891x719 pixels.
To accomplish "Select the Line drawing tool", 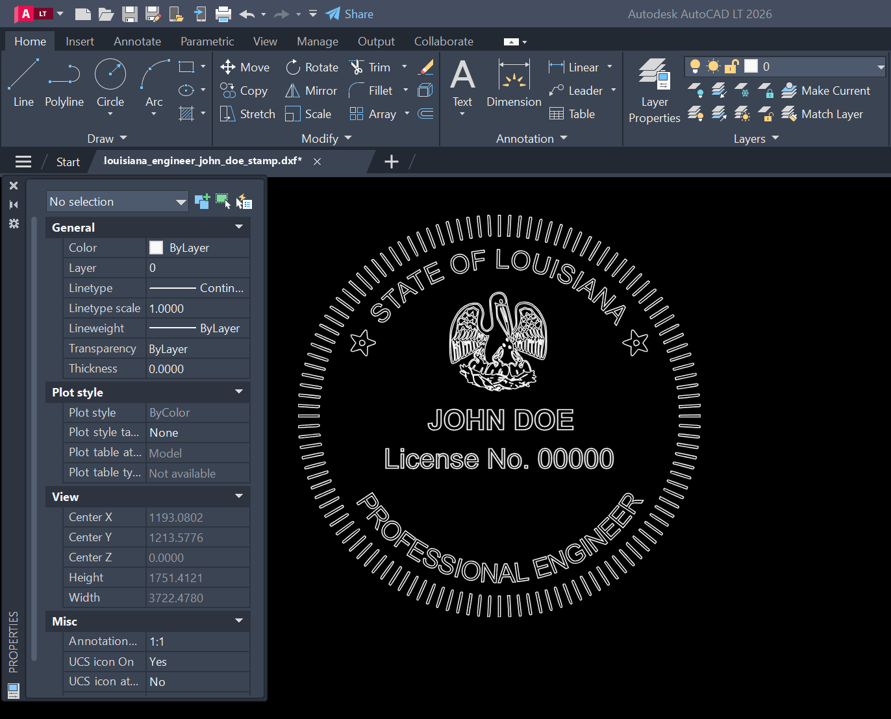I will point(23,83).
